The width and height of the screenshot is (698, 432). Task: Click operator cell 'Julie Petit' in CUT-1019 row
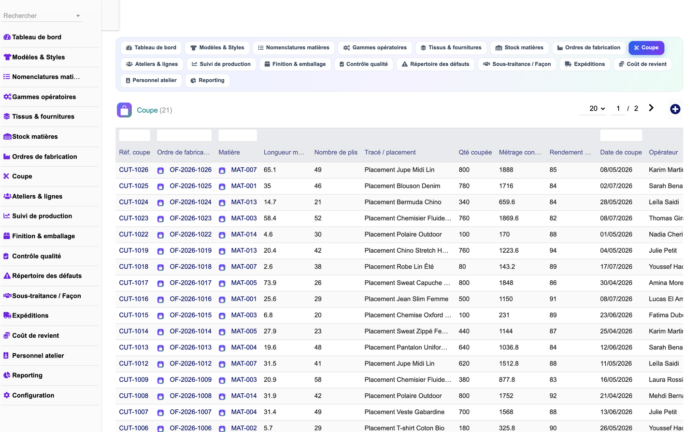point(663,251)
